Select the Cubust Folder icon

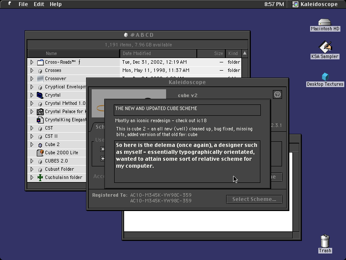(40, 169)
